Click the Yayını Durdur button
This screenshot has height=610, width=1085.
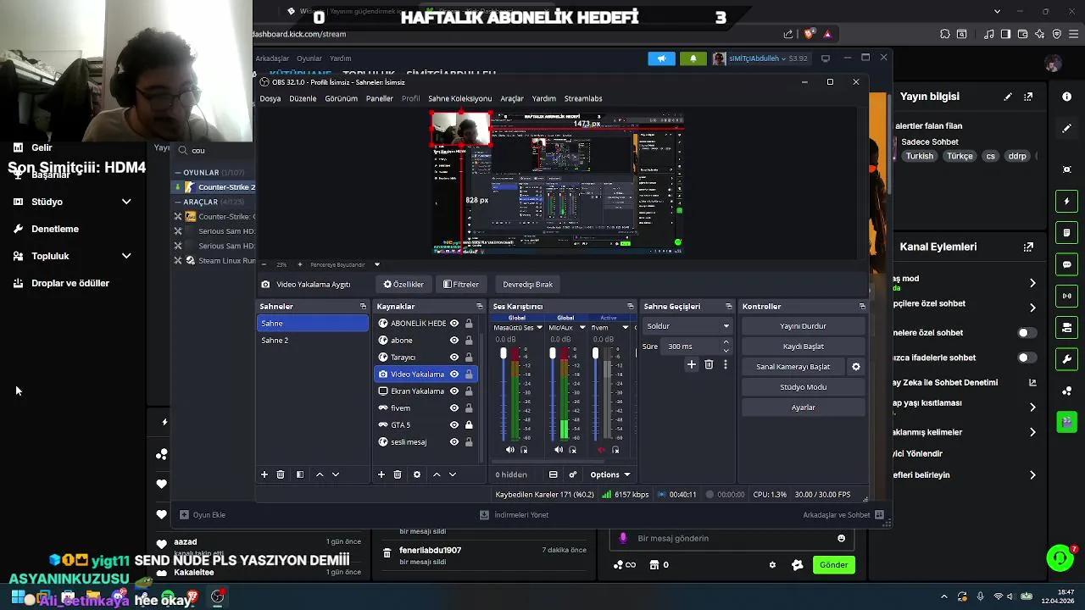[803, 326]
